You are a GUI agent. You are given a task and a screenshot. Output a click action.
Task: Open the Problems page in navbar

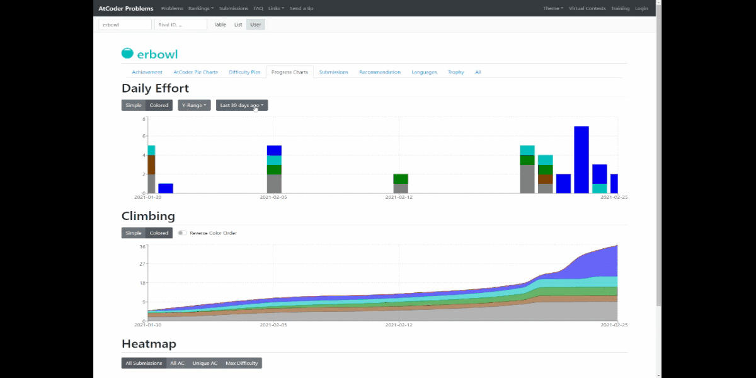(172, 8)
